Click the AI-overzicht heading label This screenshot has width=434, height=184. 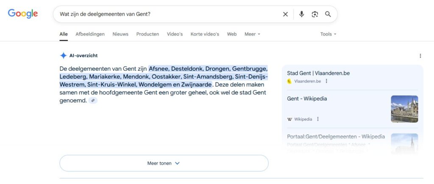tap(83, 55)
